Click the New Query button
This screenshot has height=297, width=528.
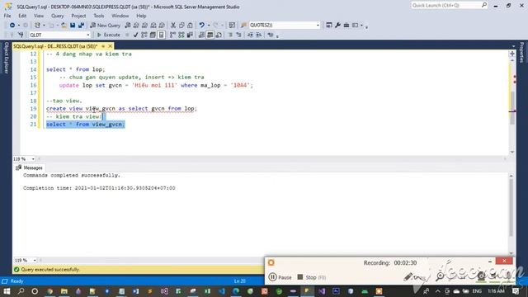click(105, 26)
